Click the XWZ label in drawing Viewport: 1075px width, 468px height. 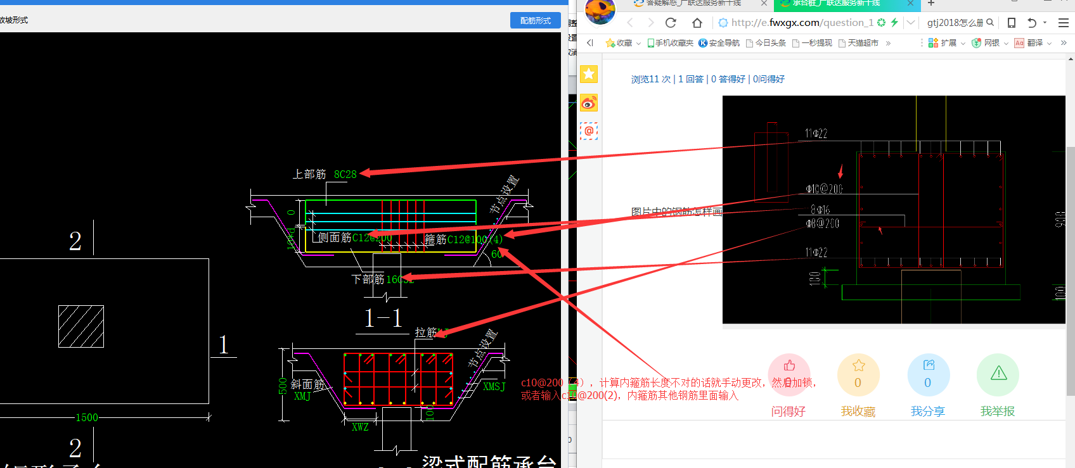(x=360, y=427)
